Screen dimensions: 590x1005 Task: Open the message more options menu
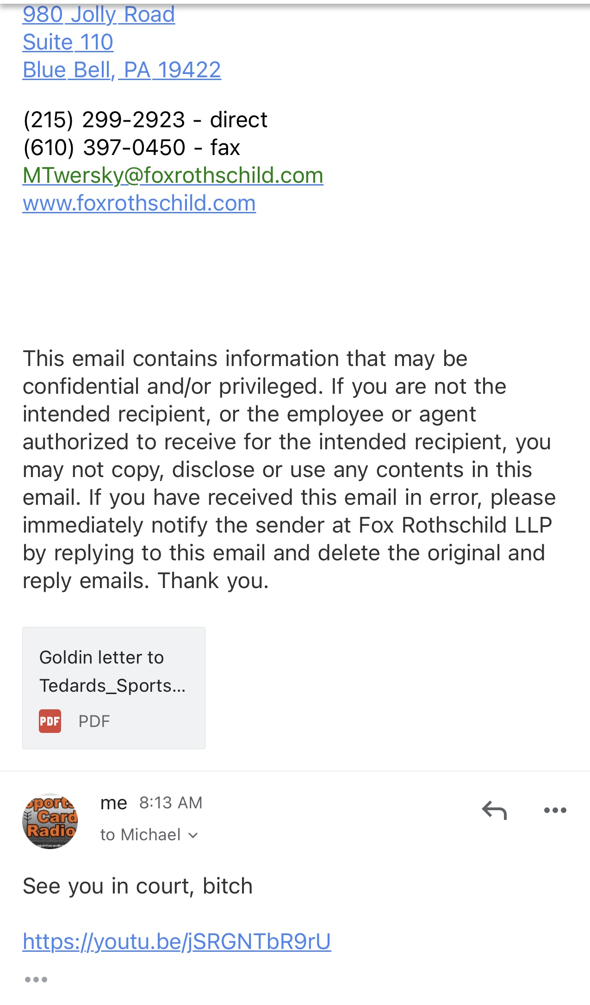point(555,810)
